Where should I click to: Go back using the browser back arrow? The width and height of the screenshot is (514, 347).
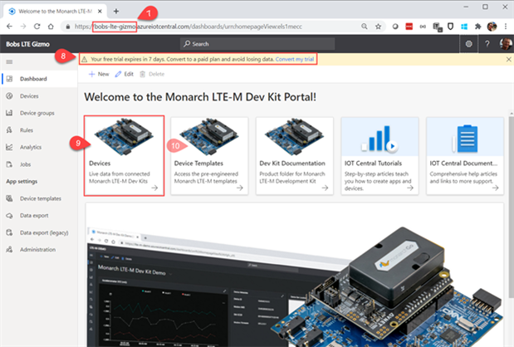tap(9, 27)
